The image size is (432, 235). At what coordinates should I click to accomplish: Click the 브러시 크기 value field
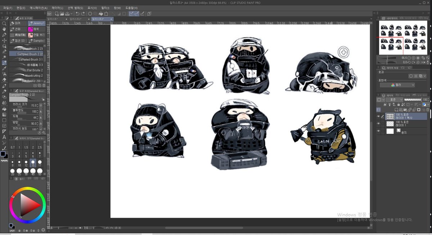tap(34, 105)
